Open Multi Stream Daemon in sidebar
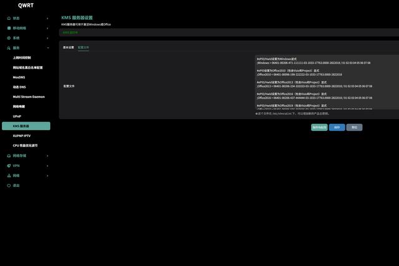 29,97
